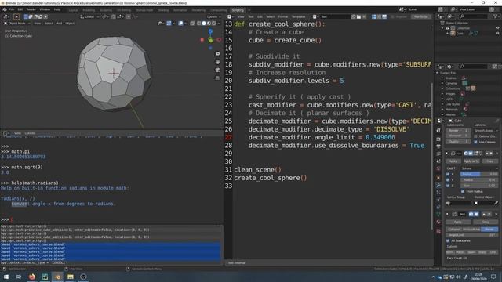Click the camera view icon in viewport
This screenshot has height=282, width=502.
(218, 70)
